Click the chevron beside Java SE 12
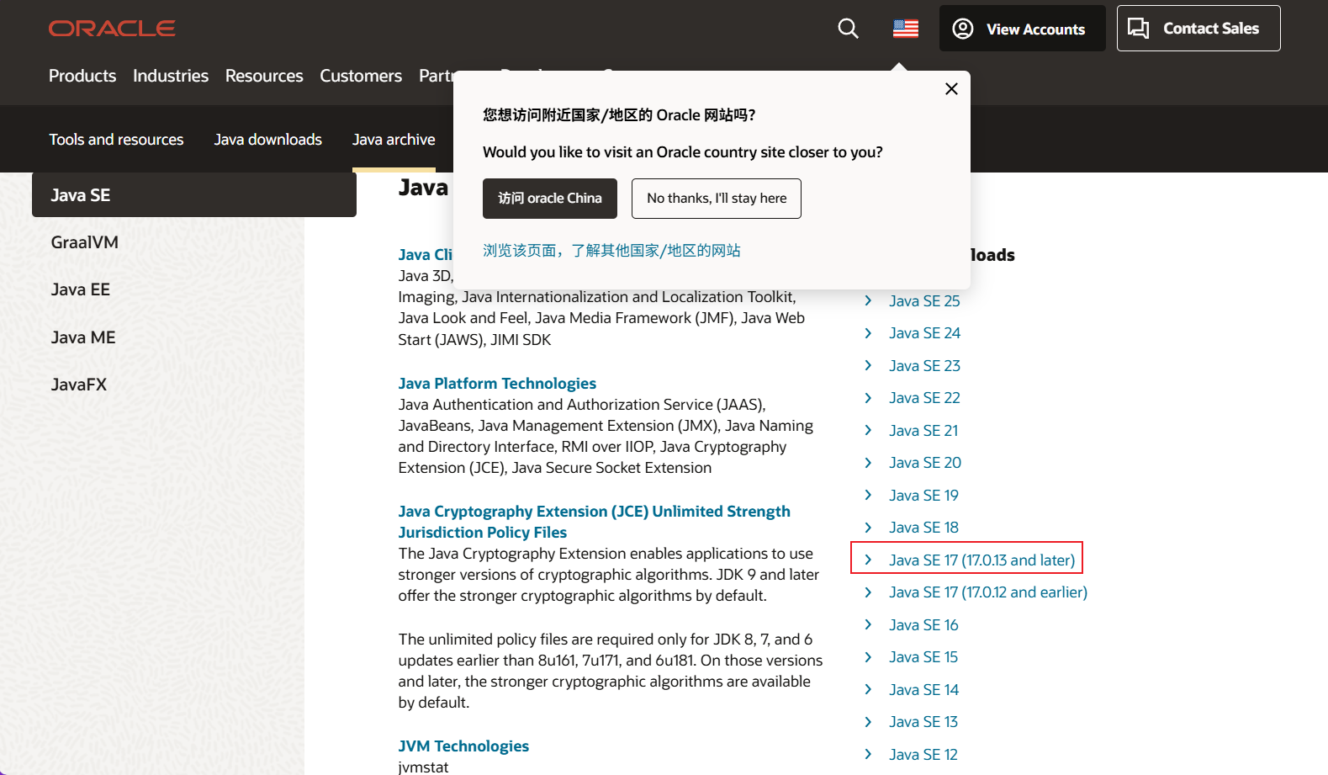The width and height of the screenshot is (1328, 775). (x=868, y=754)
